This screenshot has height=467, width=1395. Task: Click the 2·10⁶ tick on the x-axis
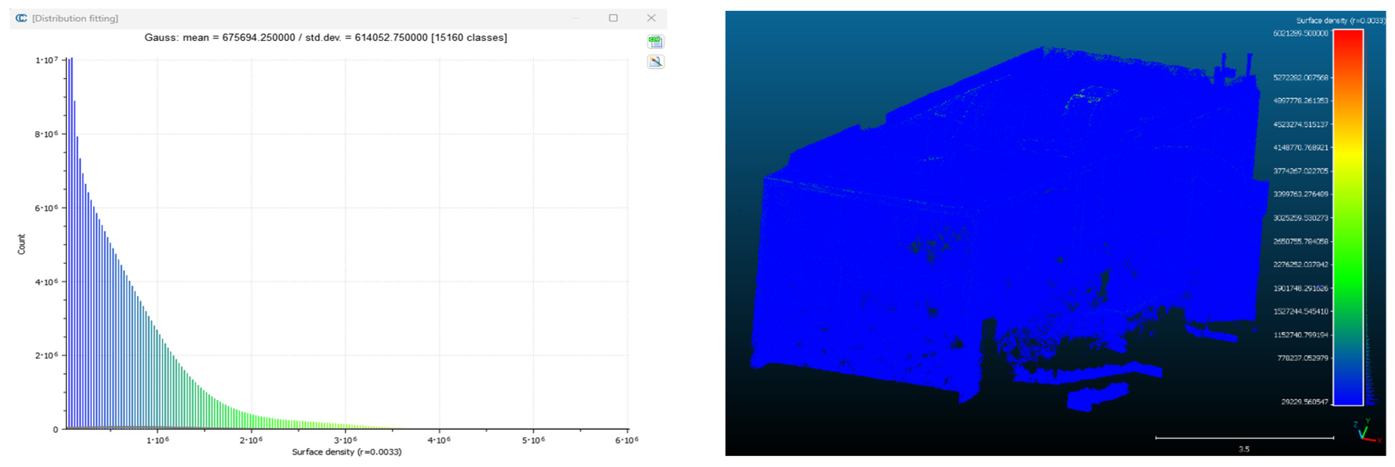[251, 440]
